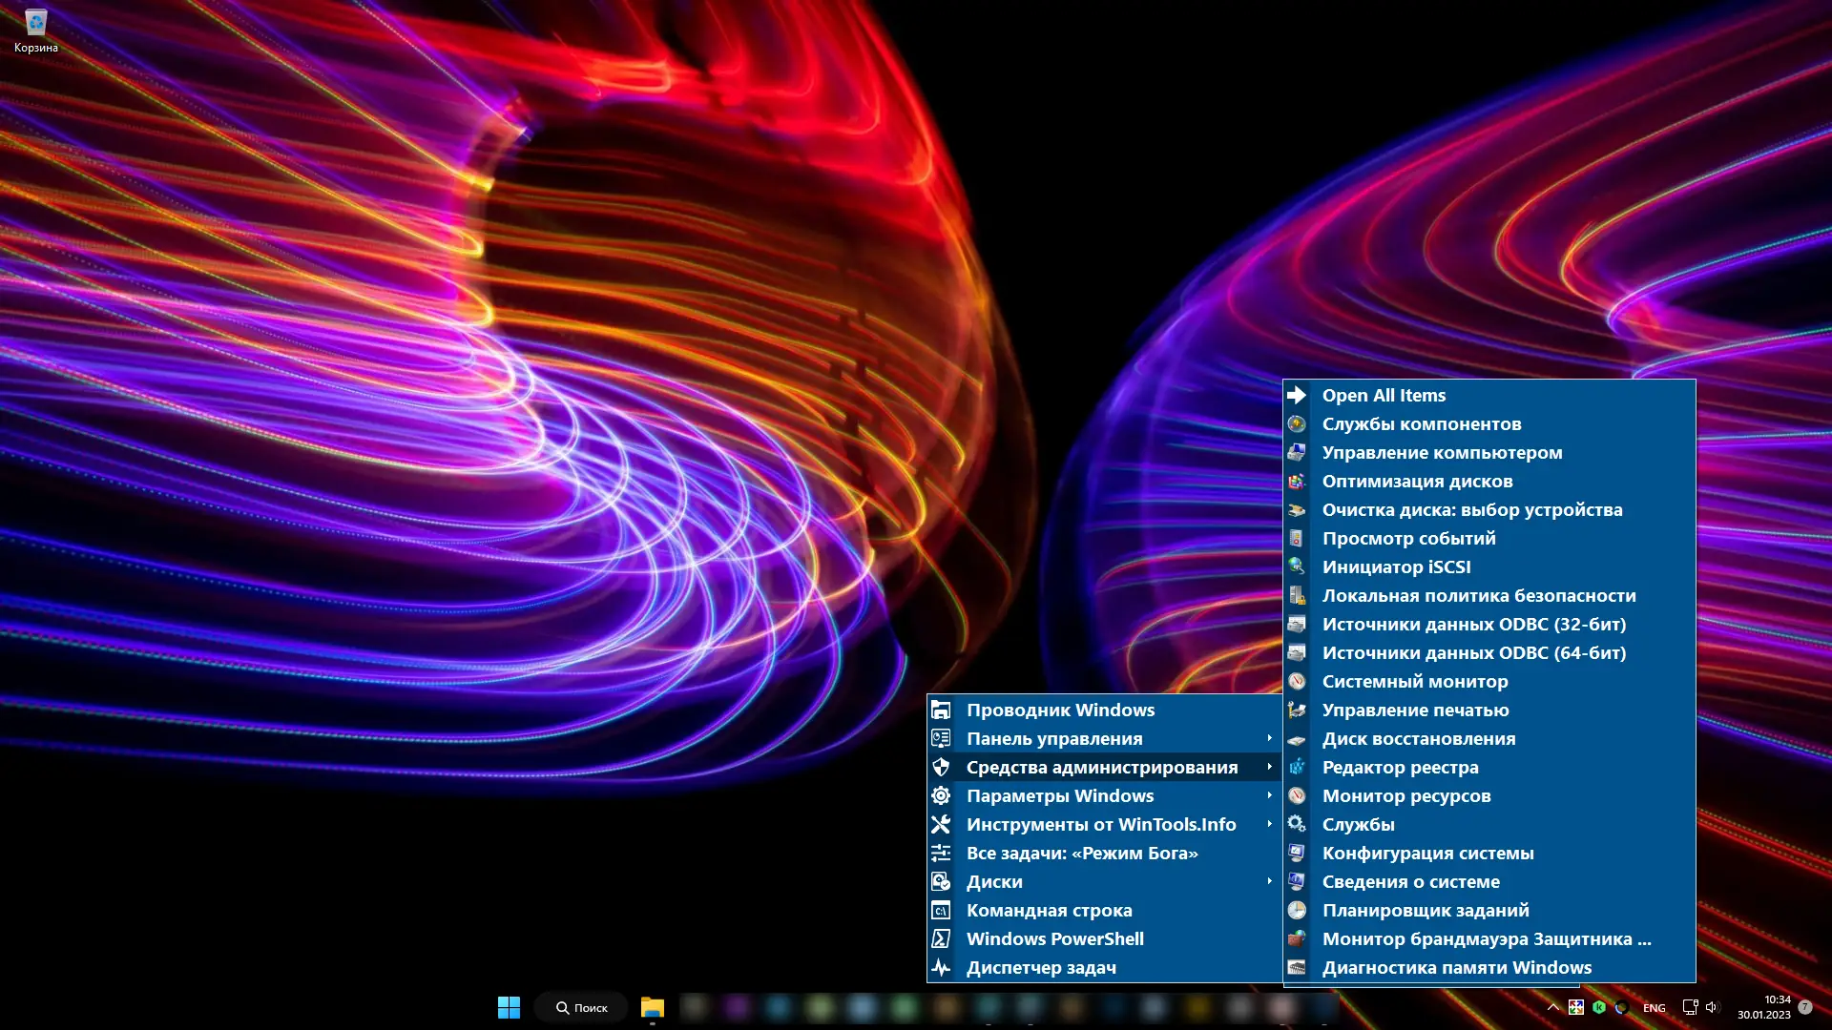Screen dimensions: 1832x1030
Task: Click the Windows Start button
Action: (x=509, y=1007)
